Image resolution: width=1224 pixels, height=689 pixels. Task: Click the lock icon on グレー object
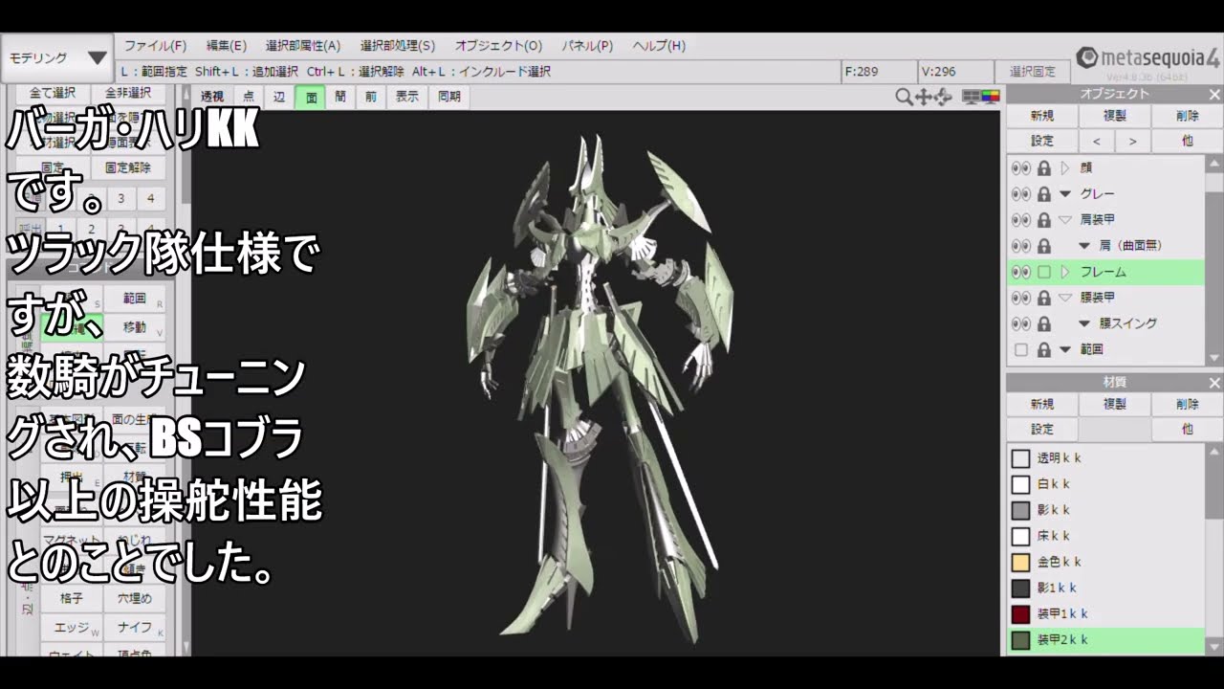pos(1044,193)
